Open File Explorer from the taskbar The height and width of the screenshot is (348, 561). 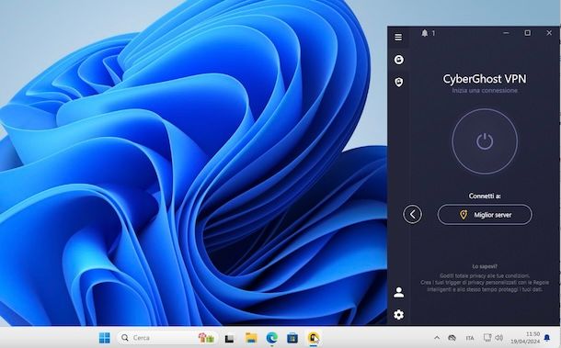[x=251, y=338]
